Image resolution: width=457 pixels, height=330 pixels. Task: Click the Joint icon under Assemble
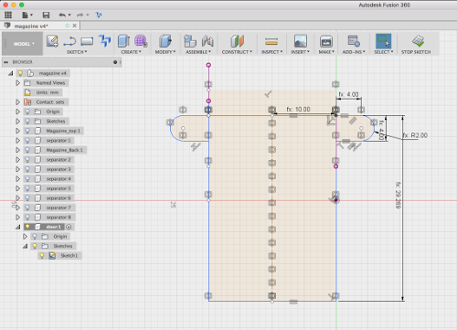tap(207, 41)
